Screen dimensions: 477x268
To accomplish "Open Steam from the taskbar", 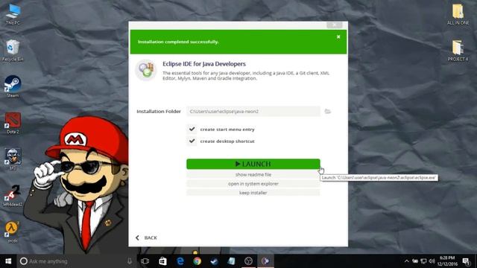I will [x=214, y=261].
